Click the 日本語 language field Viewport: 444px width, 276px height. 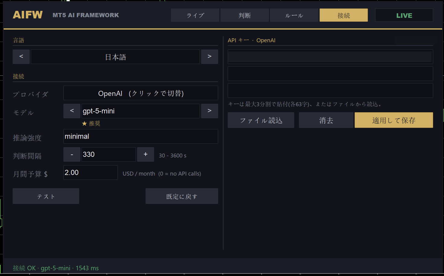(115, 57)
